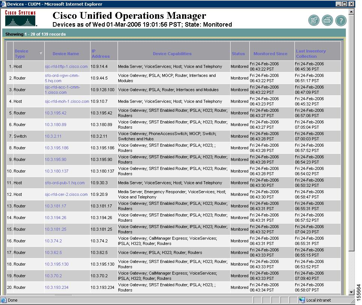This screenshot has width=362, height=305.
Task: Open device name link 10.3.195.90
Action: click(56, 159)
